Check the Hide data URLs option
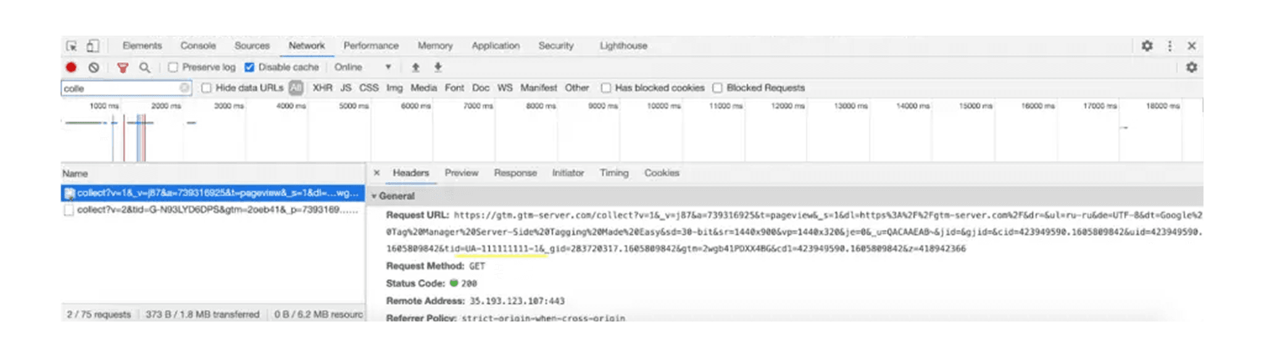 point(207,88)
